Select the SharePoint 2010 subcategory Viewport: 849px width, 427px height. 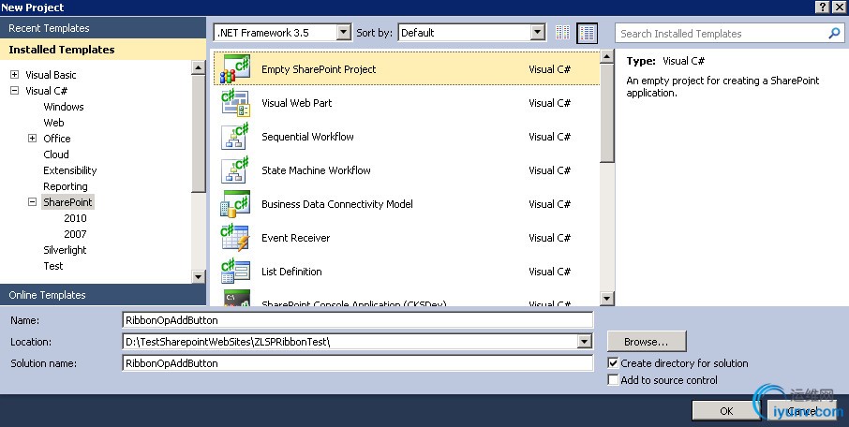75,218
